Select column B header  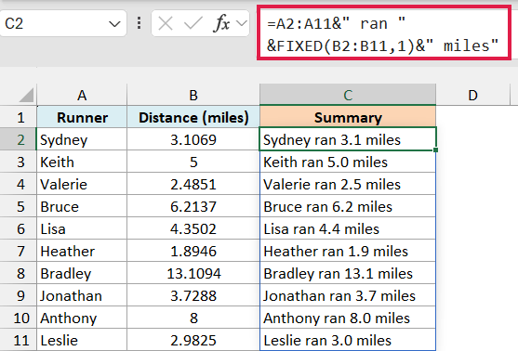[x=193, y=95]
